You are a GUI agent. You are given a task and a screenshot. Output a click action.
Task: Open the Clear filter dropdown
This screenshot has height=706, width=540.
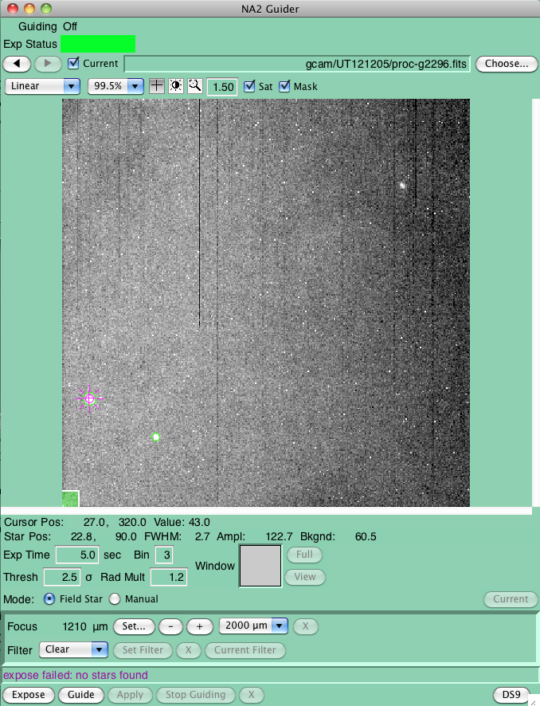pos(73,649)
